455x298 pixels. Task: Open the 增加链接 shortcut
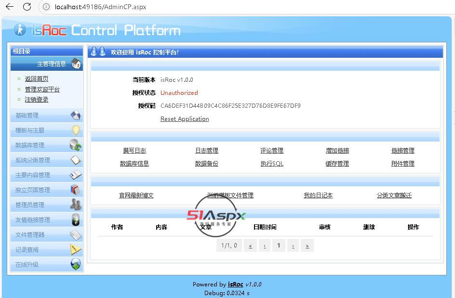pos(337,151)
